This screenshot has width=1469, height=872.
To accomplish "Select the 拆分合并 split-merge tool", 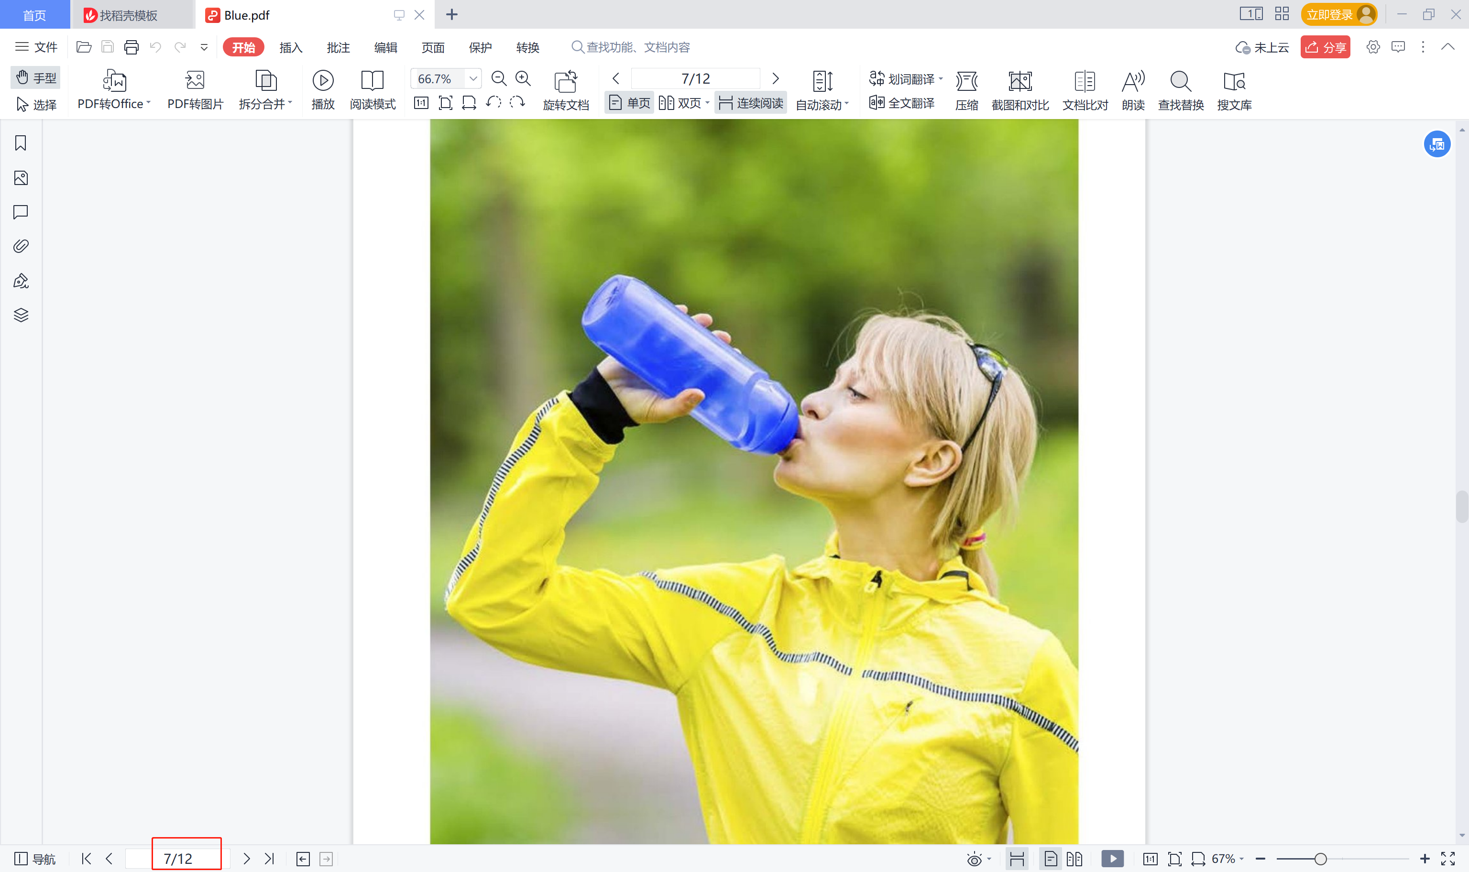I will (265, 89).
